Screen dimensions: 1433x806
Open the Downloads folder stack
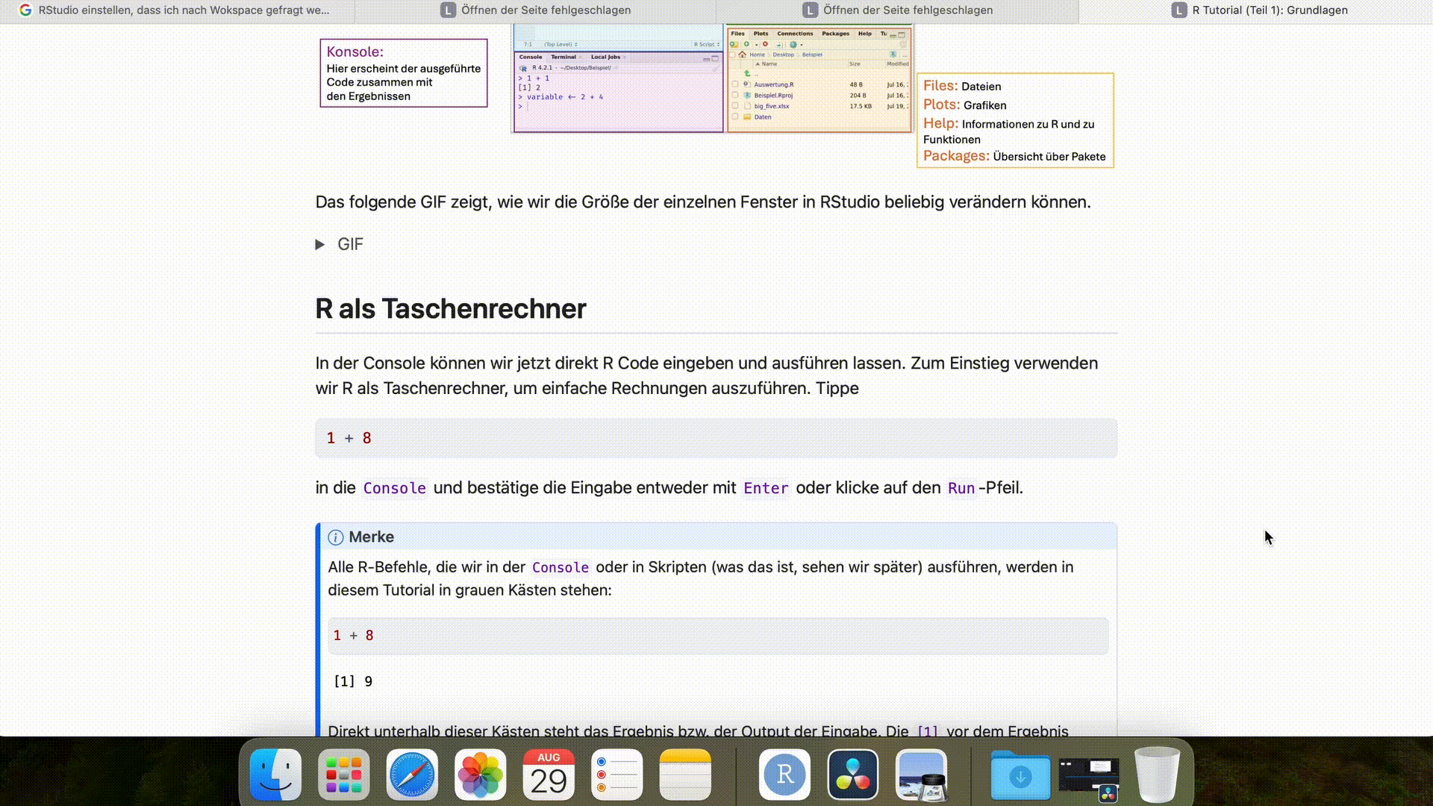point(1020,776)
